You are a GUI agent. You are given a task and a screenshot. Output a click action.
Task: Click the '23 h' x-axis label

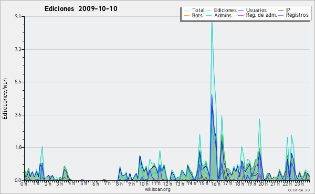tap(299, 184)
